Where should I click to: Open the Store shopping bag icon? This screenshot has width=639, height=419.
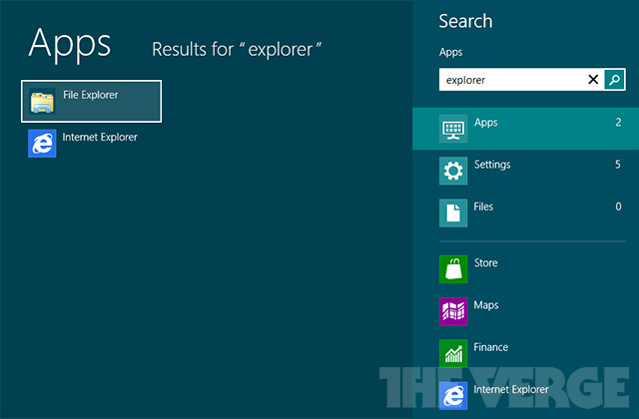453,269
